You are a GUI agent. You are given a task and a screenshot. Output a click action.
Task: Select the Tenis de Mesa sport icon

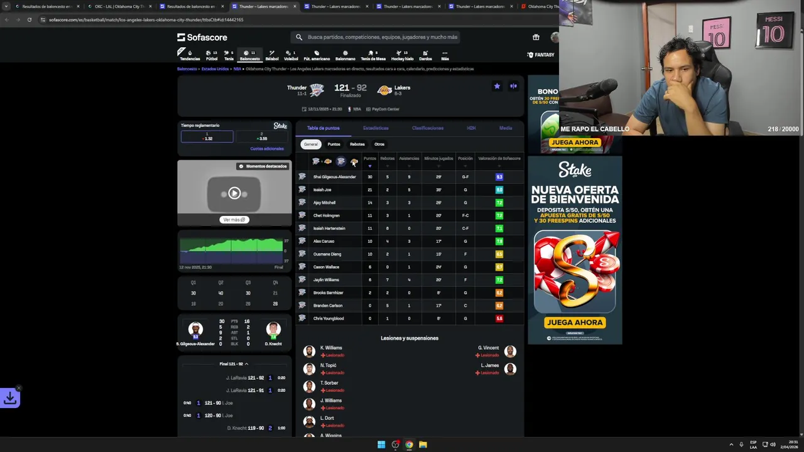pos(373,55)
